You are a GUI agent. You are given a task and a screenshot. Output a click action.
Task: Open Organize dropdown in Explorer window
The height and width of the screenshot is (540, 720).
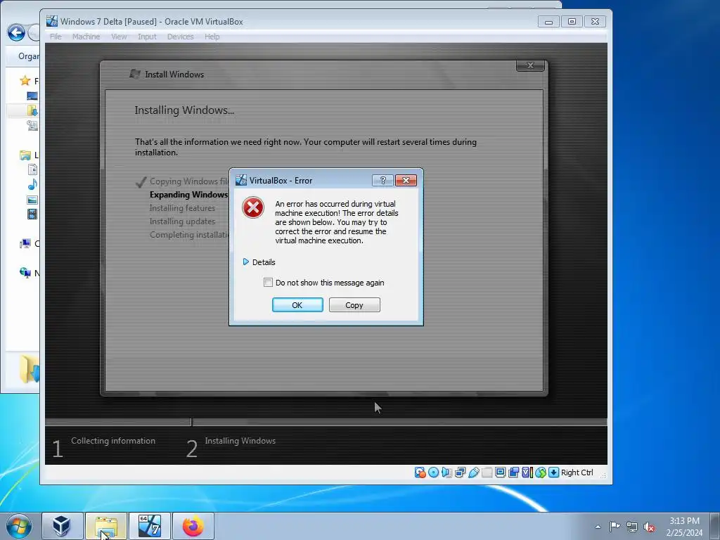coord(28,56)
